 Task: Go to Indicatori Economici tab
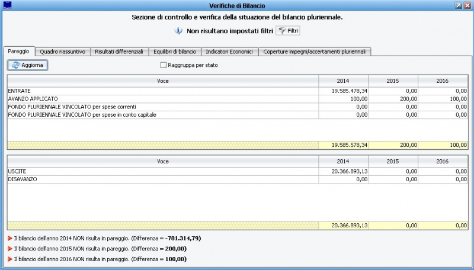pos(229,52)
